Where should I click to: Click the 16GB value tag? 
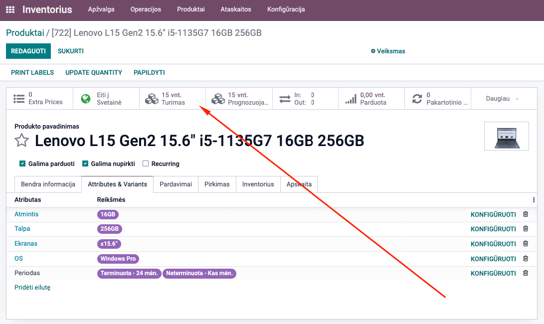pyautogui.click(x=108, y=214)
